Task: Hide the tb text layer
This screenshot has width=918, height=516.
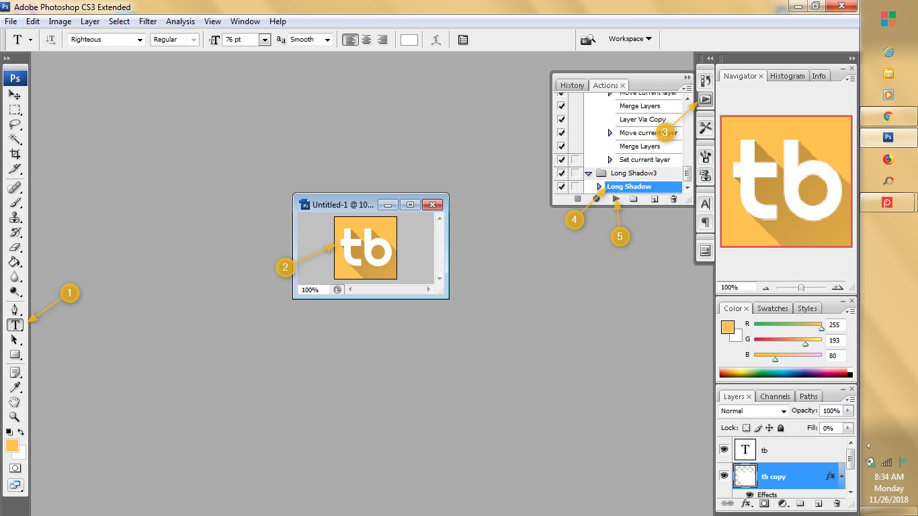Action: (x=724, y=449)
